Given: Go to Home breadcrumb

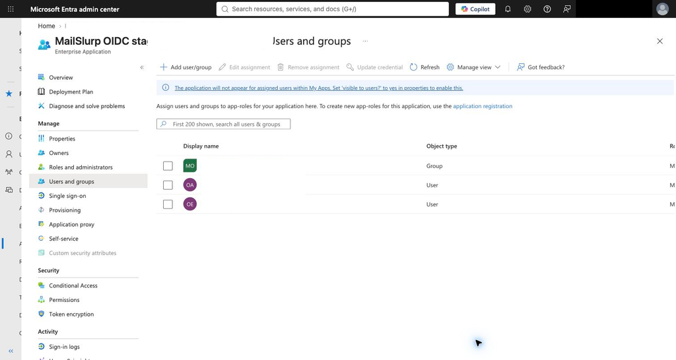Looking at the screenshot, I should 46,26.
